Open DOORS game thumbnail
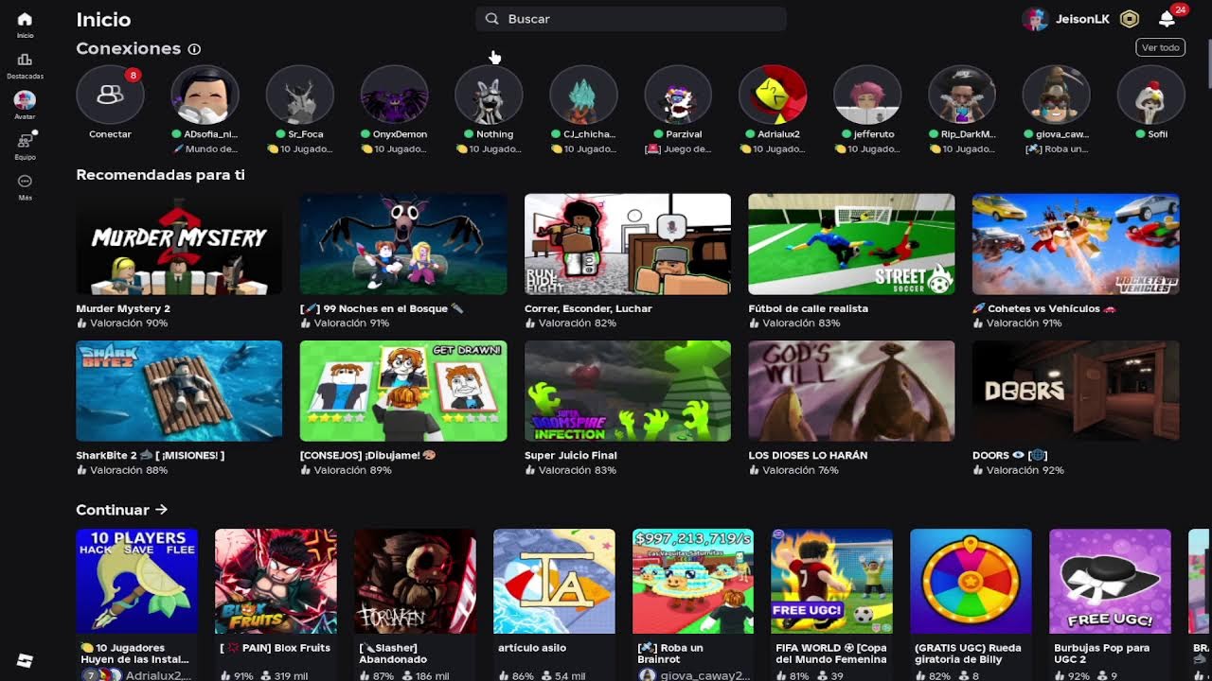This screenshot has height=681, width=1212. coord(1076,391)
